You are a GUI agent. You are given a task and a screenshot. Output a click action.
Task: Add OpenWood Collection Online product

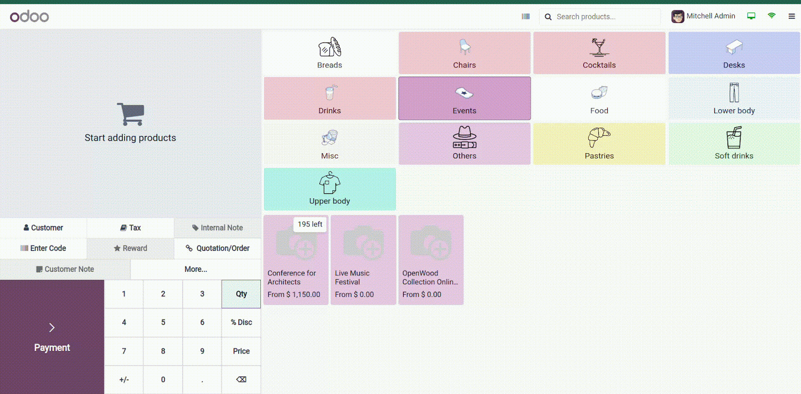point(431,260)
